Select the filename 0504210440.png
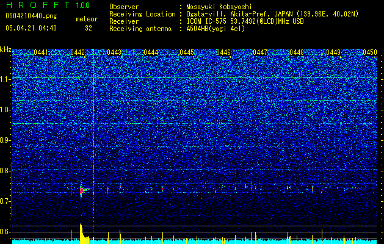Screen dimensions: 384x244 (x=31, y=16)
